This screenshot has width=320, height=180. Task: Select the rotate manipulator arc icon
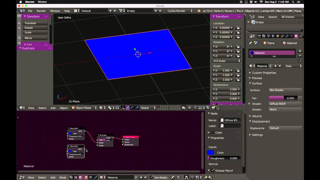(x=132, y=108)
